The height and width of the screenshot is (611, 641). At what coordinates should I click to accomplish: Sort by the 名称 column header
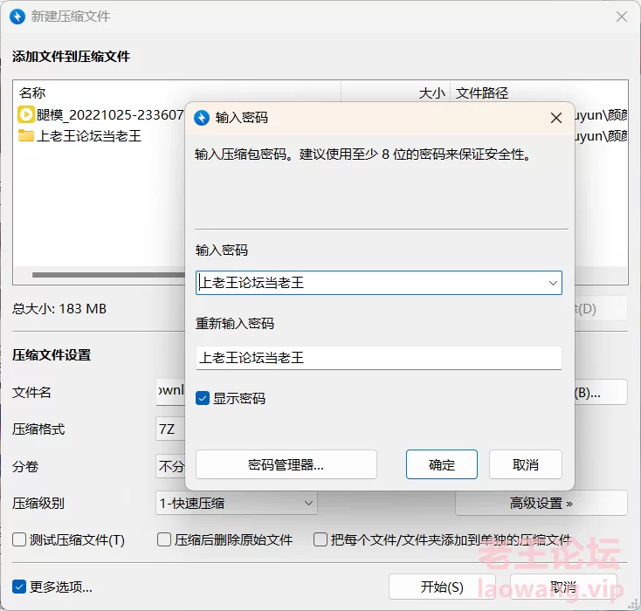(x=177, y=93)
